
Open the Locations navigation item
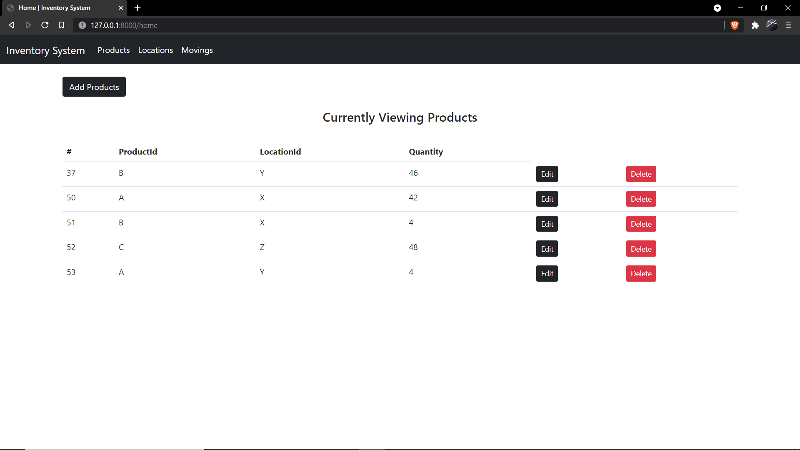click(x=155, y=50)
